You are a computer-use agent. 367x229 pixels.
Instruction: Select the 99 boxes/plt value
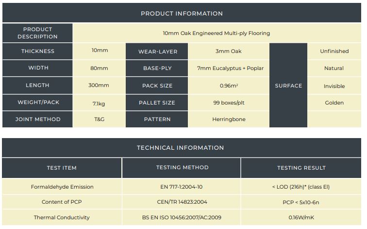pyautogui.click(x=228, y=103)
